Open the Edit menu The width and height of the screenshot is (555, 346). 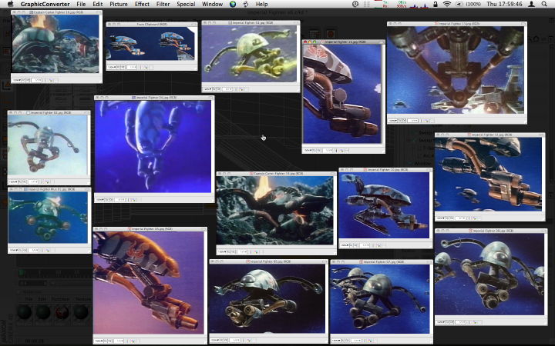click(98, 5)
